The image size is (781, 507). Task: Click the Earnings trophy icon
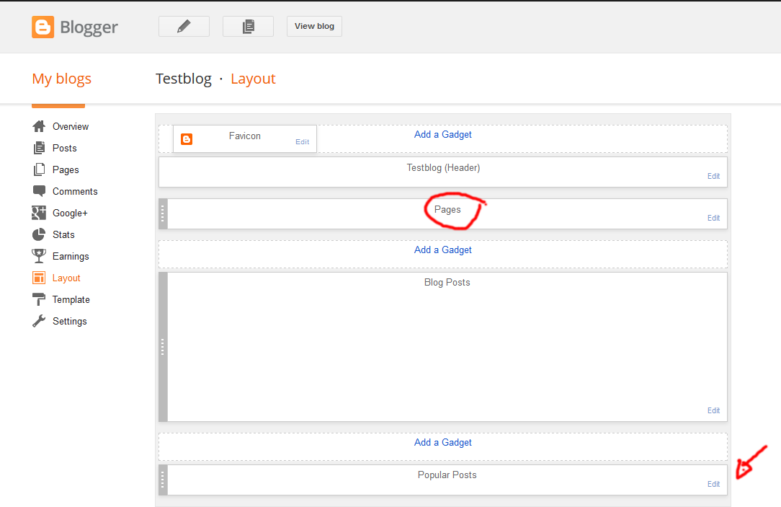pos(39,256)
